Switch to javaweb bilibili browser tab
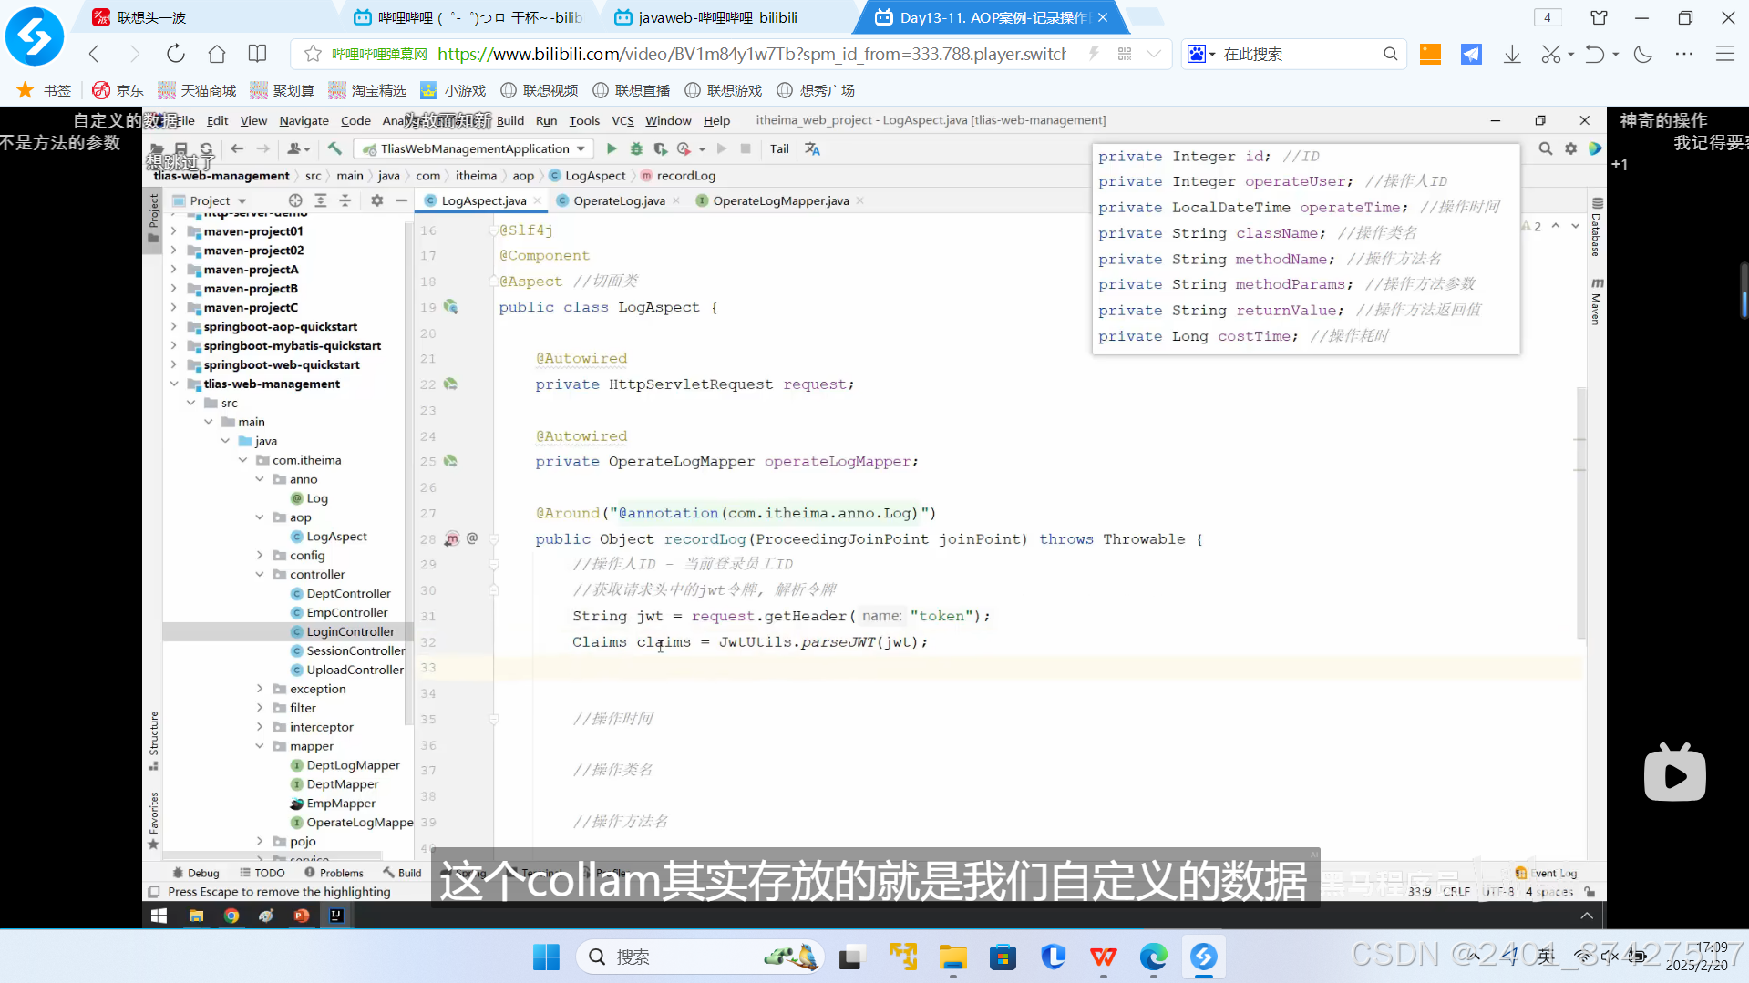The image size is (1749, 983). [x=717, y=17]
